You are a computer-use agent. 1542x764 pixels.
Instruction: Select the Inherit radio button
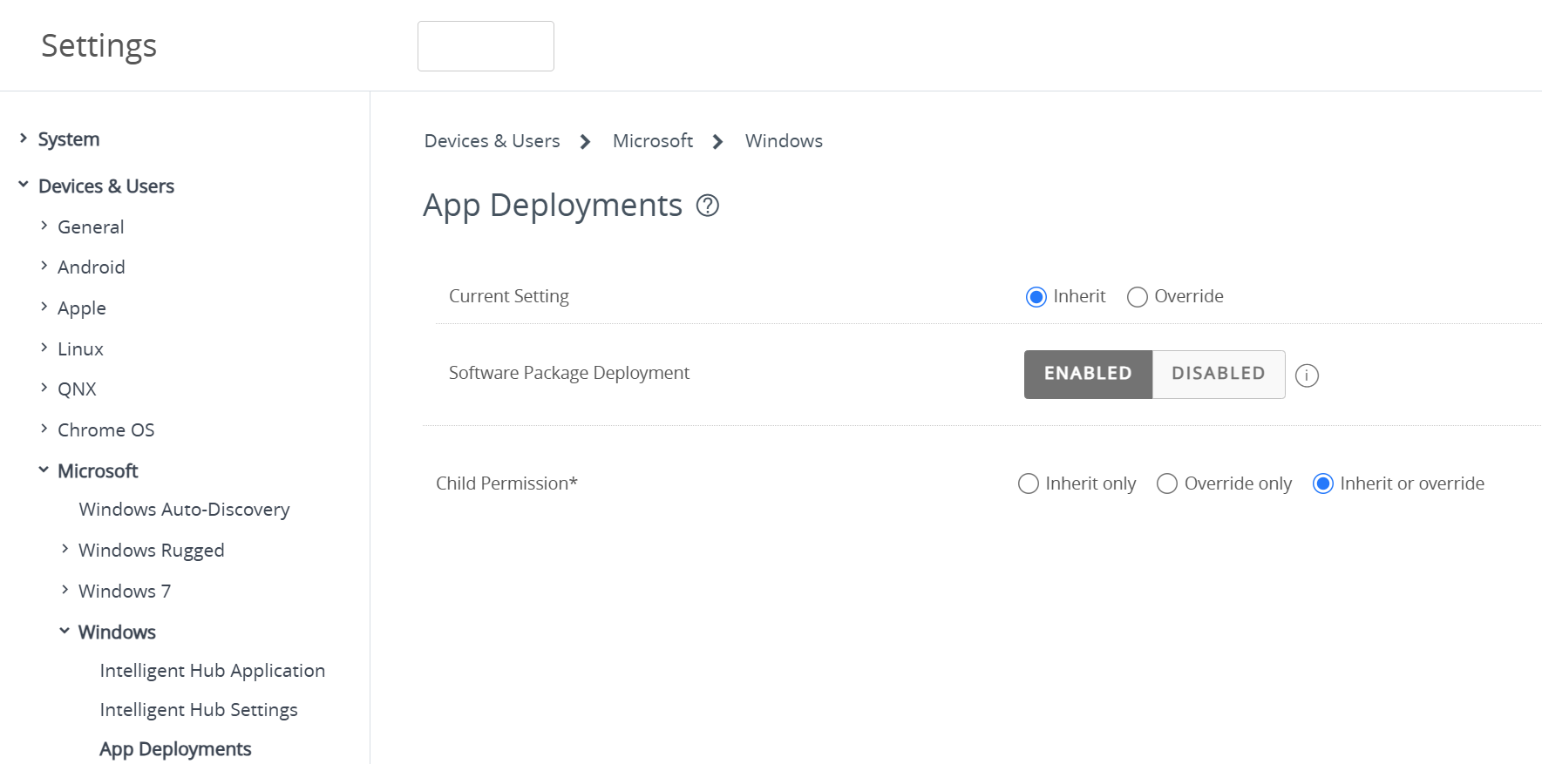(1036, 297)
